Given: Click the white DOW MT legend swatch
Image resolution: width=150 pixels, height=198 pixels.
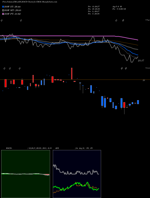Looking at the screenshot, I should click(3, 10).
